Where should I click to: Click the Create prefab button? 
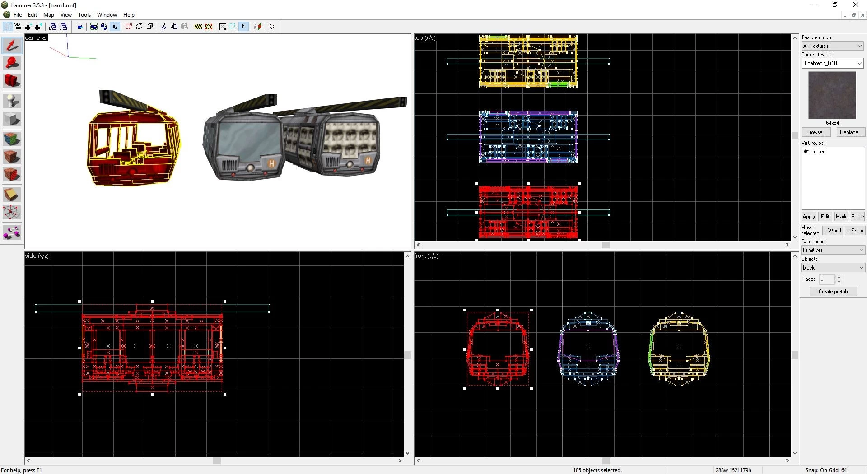click(833, 292)
